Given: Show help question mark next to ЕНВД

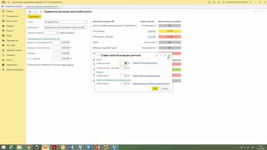Looking at the screenshot, I should pos(117,48).
